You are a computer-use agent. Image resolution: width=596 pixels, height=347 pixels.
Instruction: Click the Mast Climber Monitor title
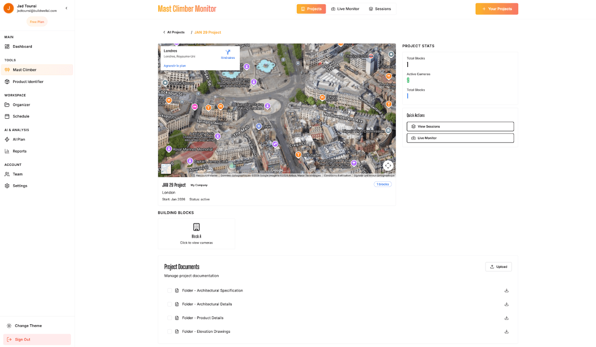pyautogui.click(x=187, y=9)
